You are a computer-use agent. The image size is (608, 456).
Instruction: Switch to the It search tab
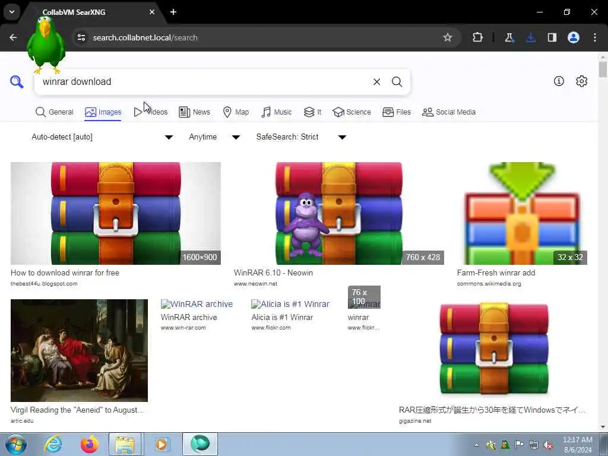pyautogui.click(x=312, y=112)
